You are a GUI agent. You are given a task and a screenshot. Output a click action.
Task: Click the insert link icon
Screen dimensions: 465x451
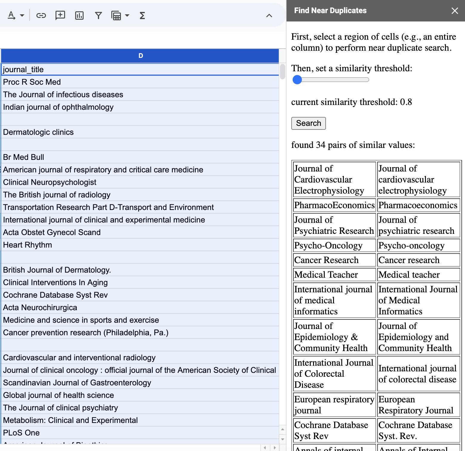click(x=41, y=16)
